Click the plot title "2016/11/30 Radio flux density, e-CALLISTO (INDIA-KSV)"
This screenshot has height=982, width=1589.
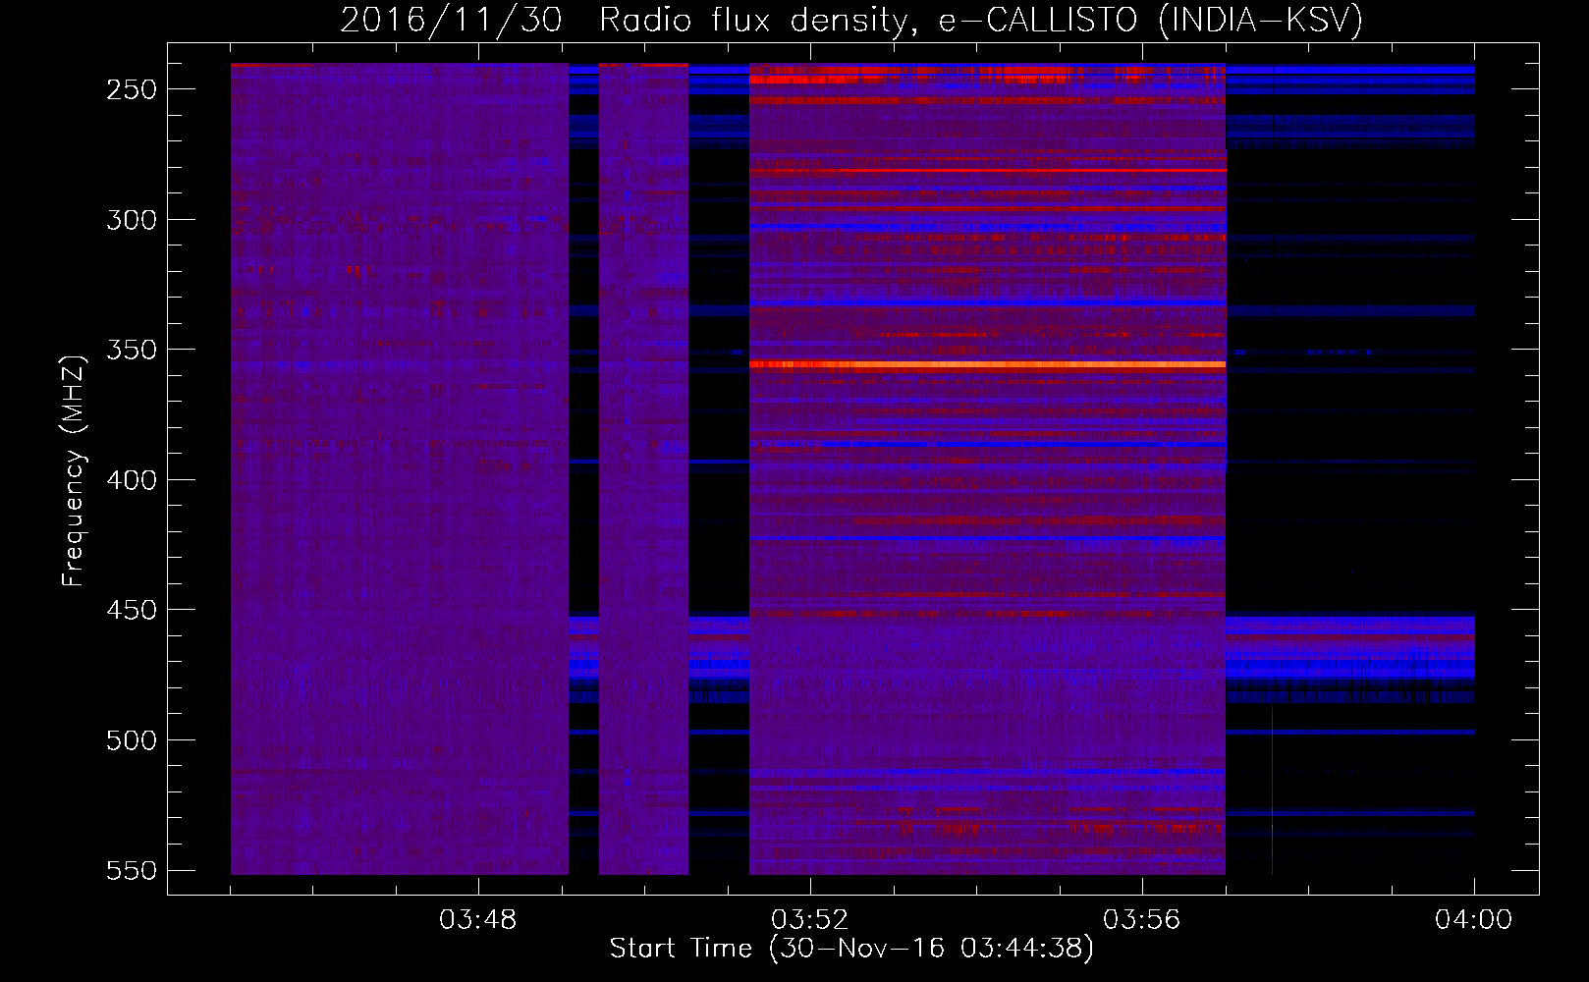coord(851,20)
